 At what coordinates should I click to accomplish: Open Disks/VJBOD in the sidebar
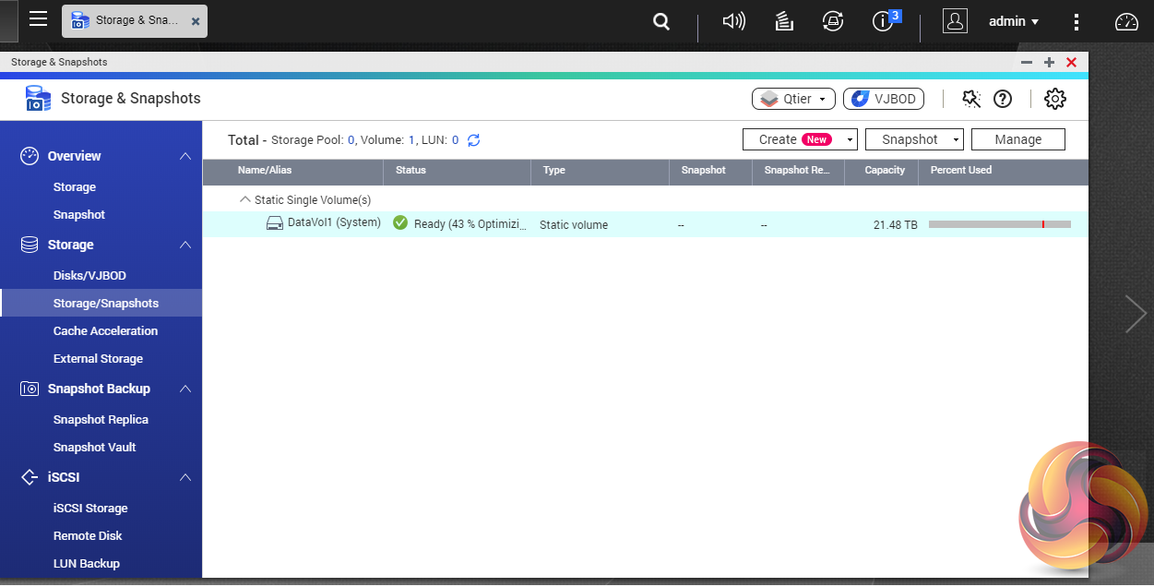[x=89, y=276]
